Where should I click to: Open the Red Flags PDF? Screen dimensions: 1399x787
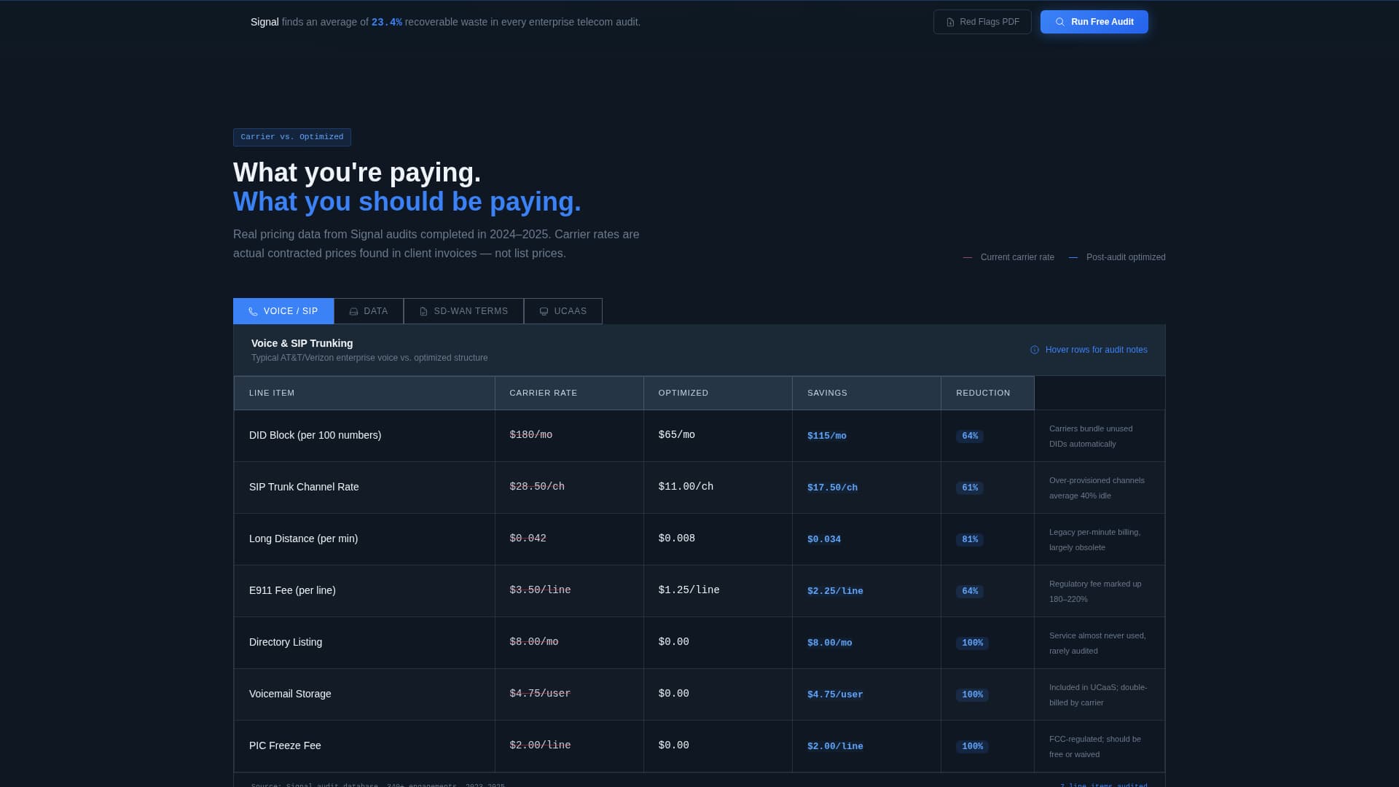coord(981,22)
